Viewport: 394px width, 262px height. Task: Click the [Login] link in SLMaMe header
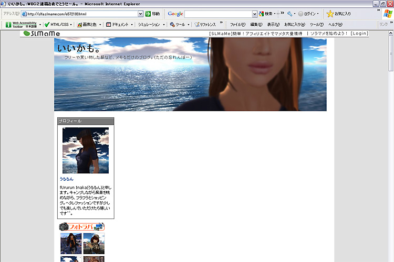coord(359,34)
